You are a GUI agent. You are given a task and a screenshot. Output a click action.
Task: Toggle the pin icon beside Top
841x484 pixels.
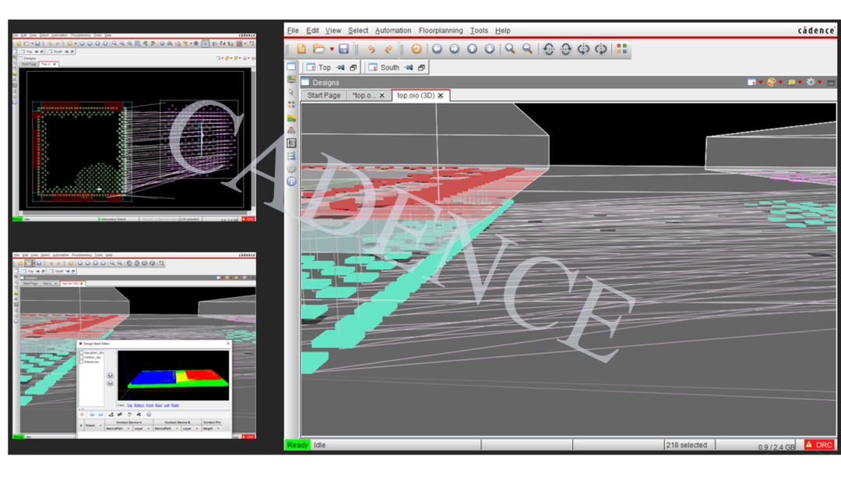point(340,68)
